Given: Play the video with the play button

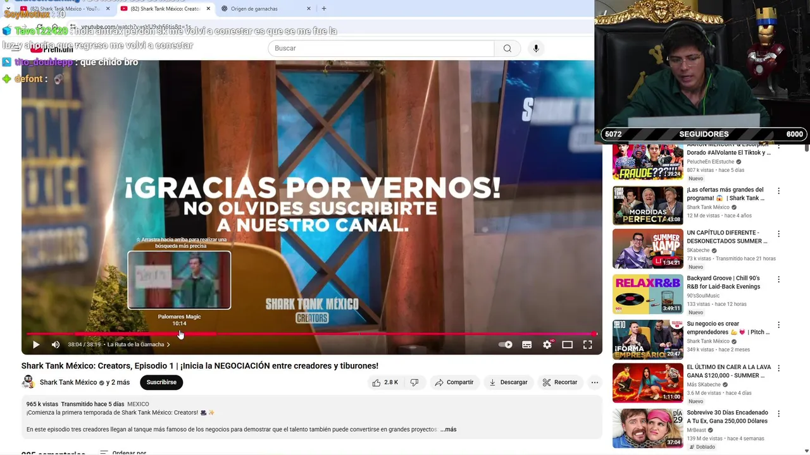Looking at the screenshot, I should 36,344.
